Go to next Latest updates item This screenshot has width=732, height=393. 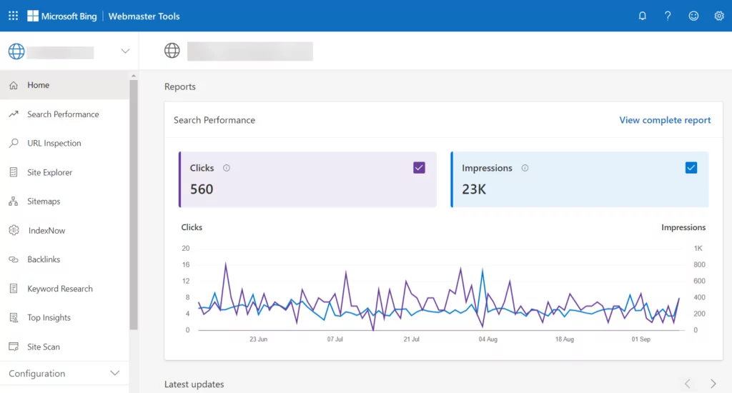coord(713,384)
